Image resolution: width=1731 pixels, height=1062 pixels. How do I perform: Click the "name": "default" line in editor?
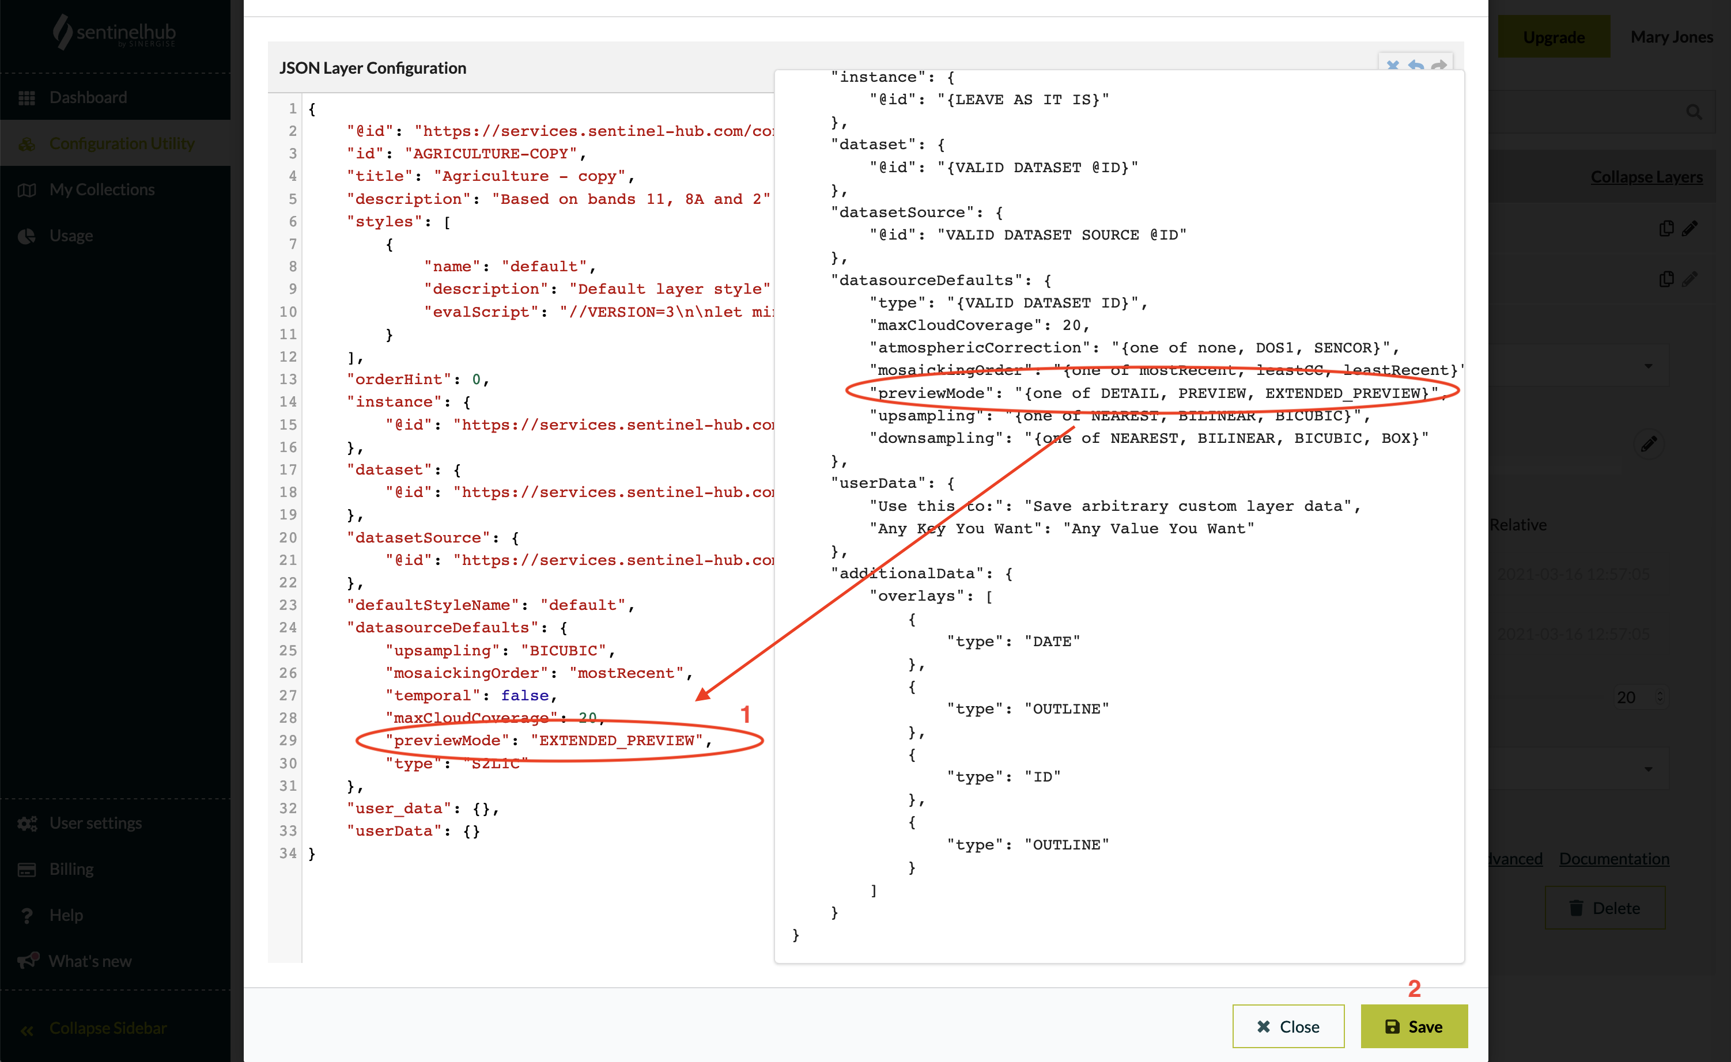click(x=509, y=266)
